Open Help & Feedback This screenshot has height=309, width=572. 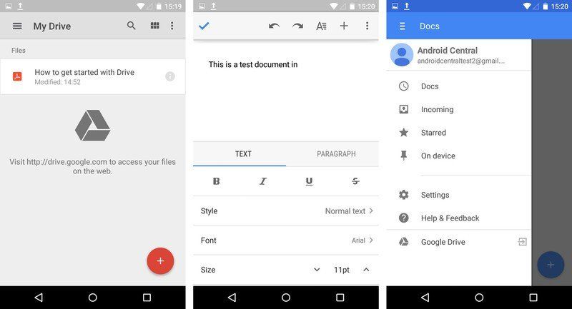(459, 218)
